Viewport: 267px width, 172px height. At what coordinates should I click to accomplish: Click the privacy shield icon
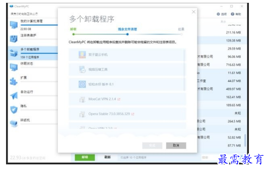click(14, 110)
